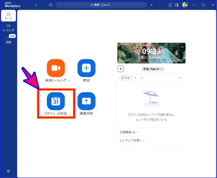Click the ミーティングをスケジュール link
This screenshot has width=217, height=178.
151,120
